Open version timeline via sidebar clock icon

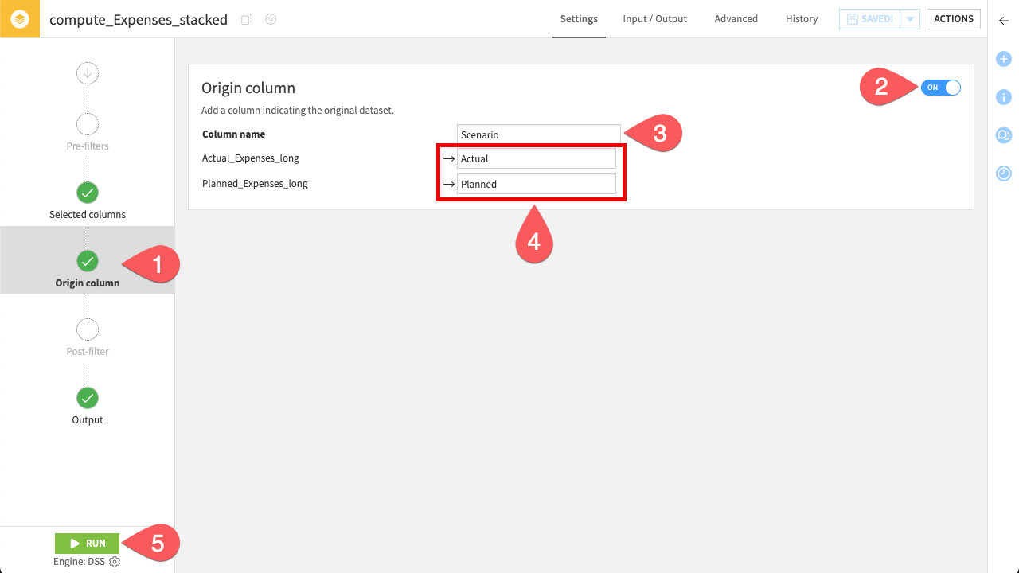(x=1003, y=172)
